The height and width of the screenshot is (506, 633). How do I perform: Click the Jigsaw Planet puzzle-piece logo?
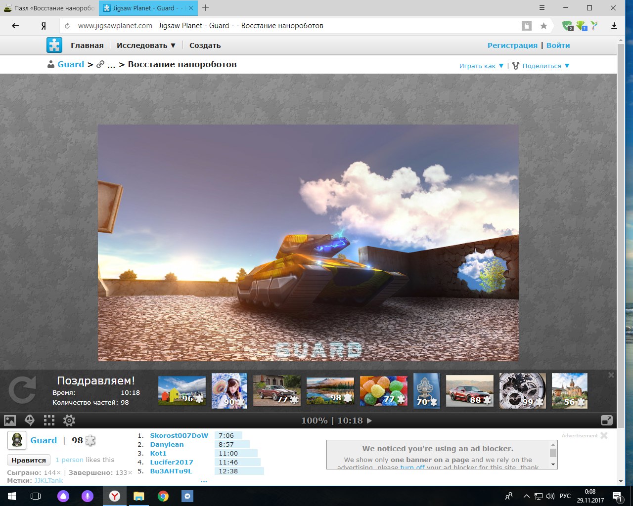[x=54, y=45]
